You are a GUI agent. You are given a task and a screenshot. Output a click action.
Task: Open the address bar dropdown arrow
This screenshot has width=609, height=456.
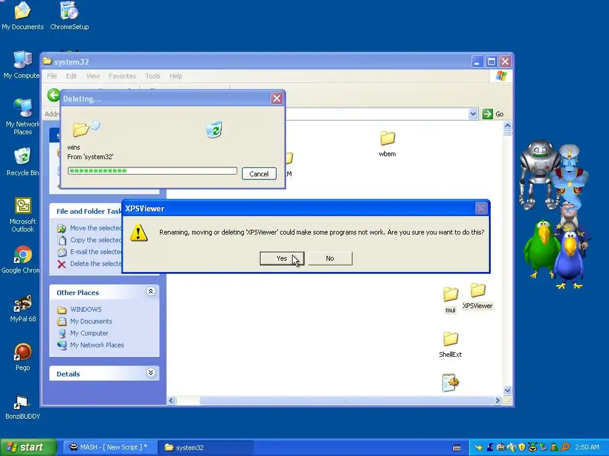click(473, 114)
